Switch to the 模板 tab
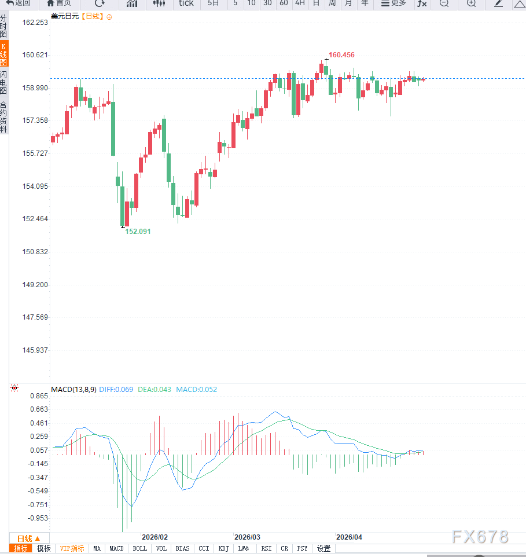526x557 pixels. tap(43, 548)
